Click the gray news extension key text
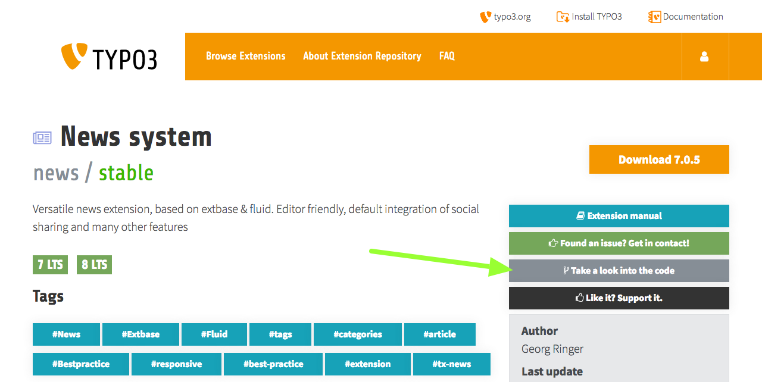This screenshot has width=762, height=382. (x=56, y=173)
